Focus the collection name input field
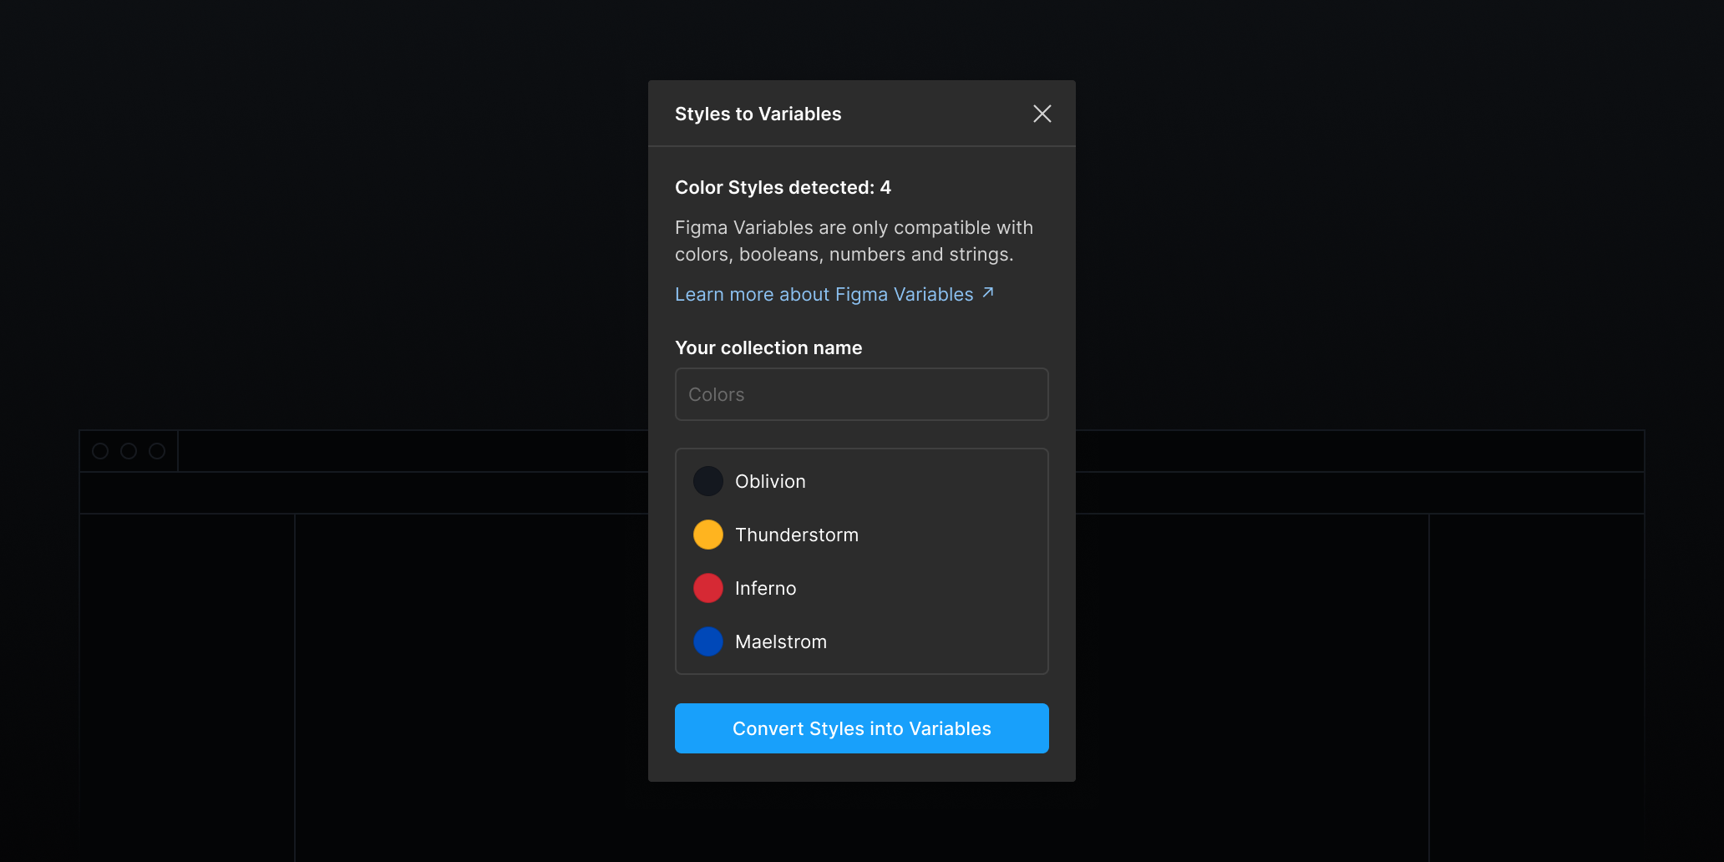 pos(861,394)
